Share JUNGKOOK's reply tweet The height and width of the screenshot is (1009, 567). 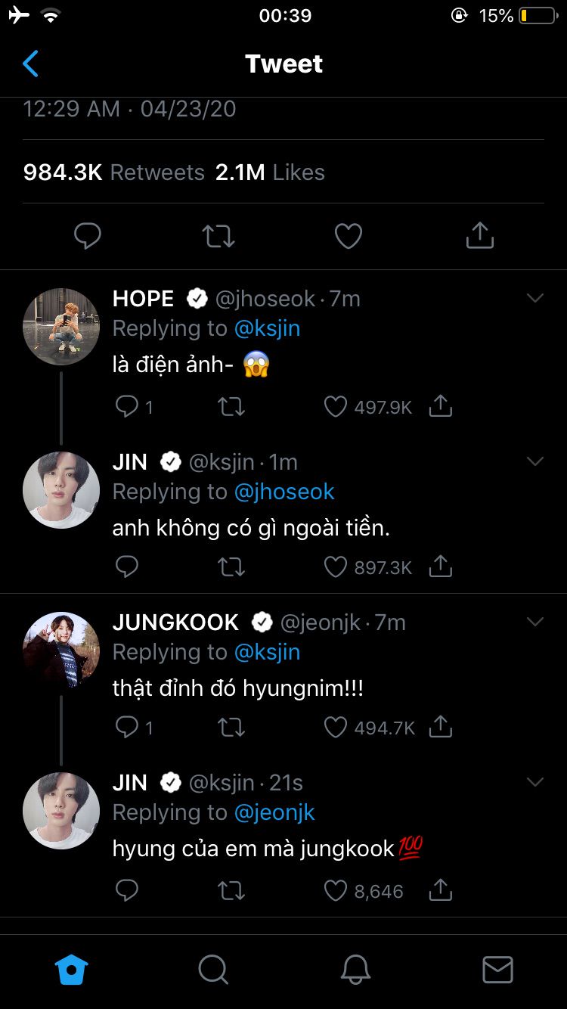tap(440, 728)
